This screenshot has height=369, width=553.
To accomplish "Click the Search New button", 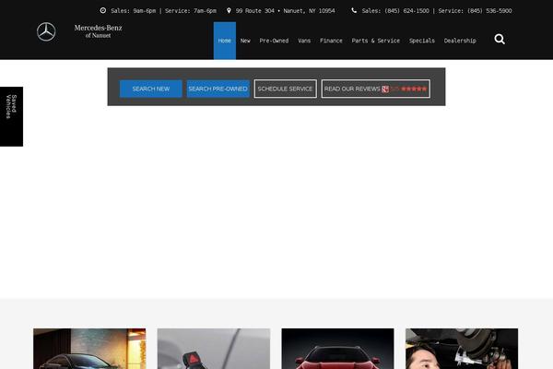I will click(151, 89).
